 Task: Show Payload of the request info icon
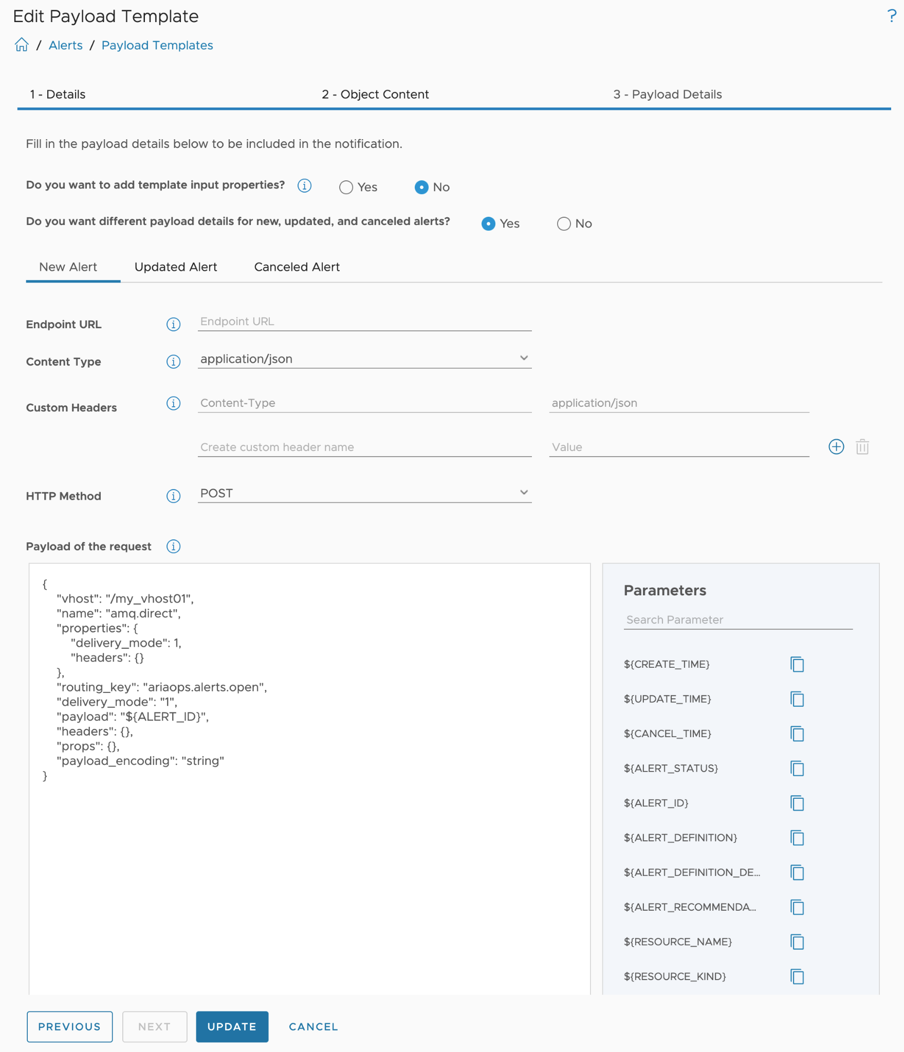173,546
